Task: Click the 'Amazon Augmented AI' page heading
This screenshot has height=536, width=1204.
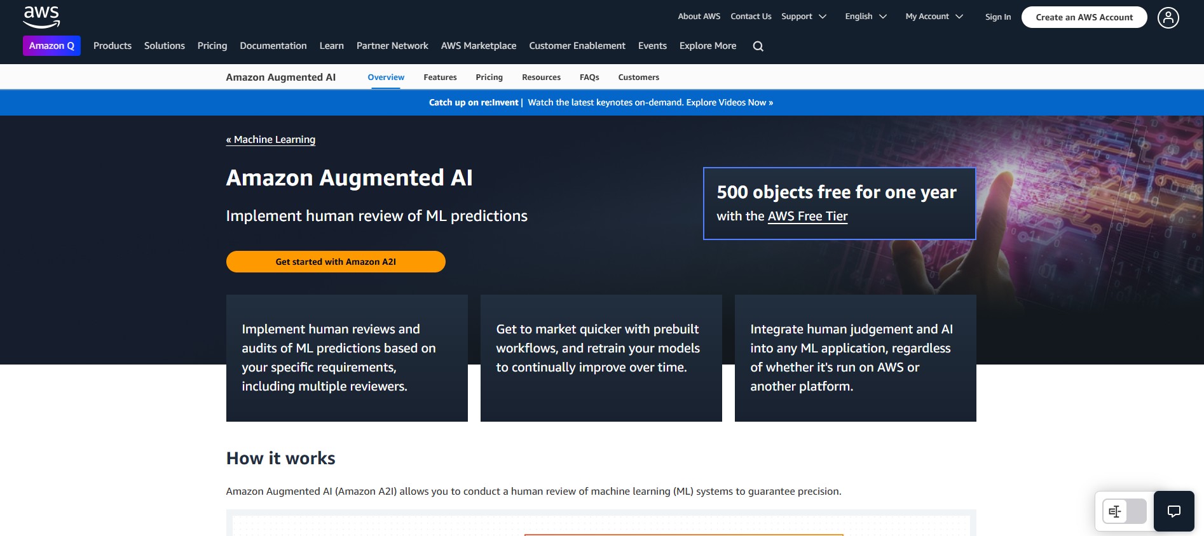Action: click(x=350, y=178)
